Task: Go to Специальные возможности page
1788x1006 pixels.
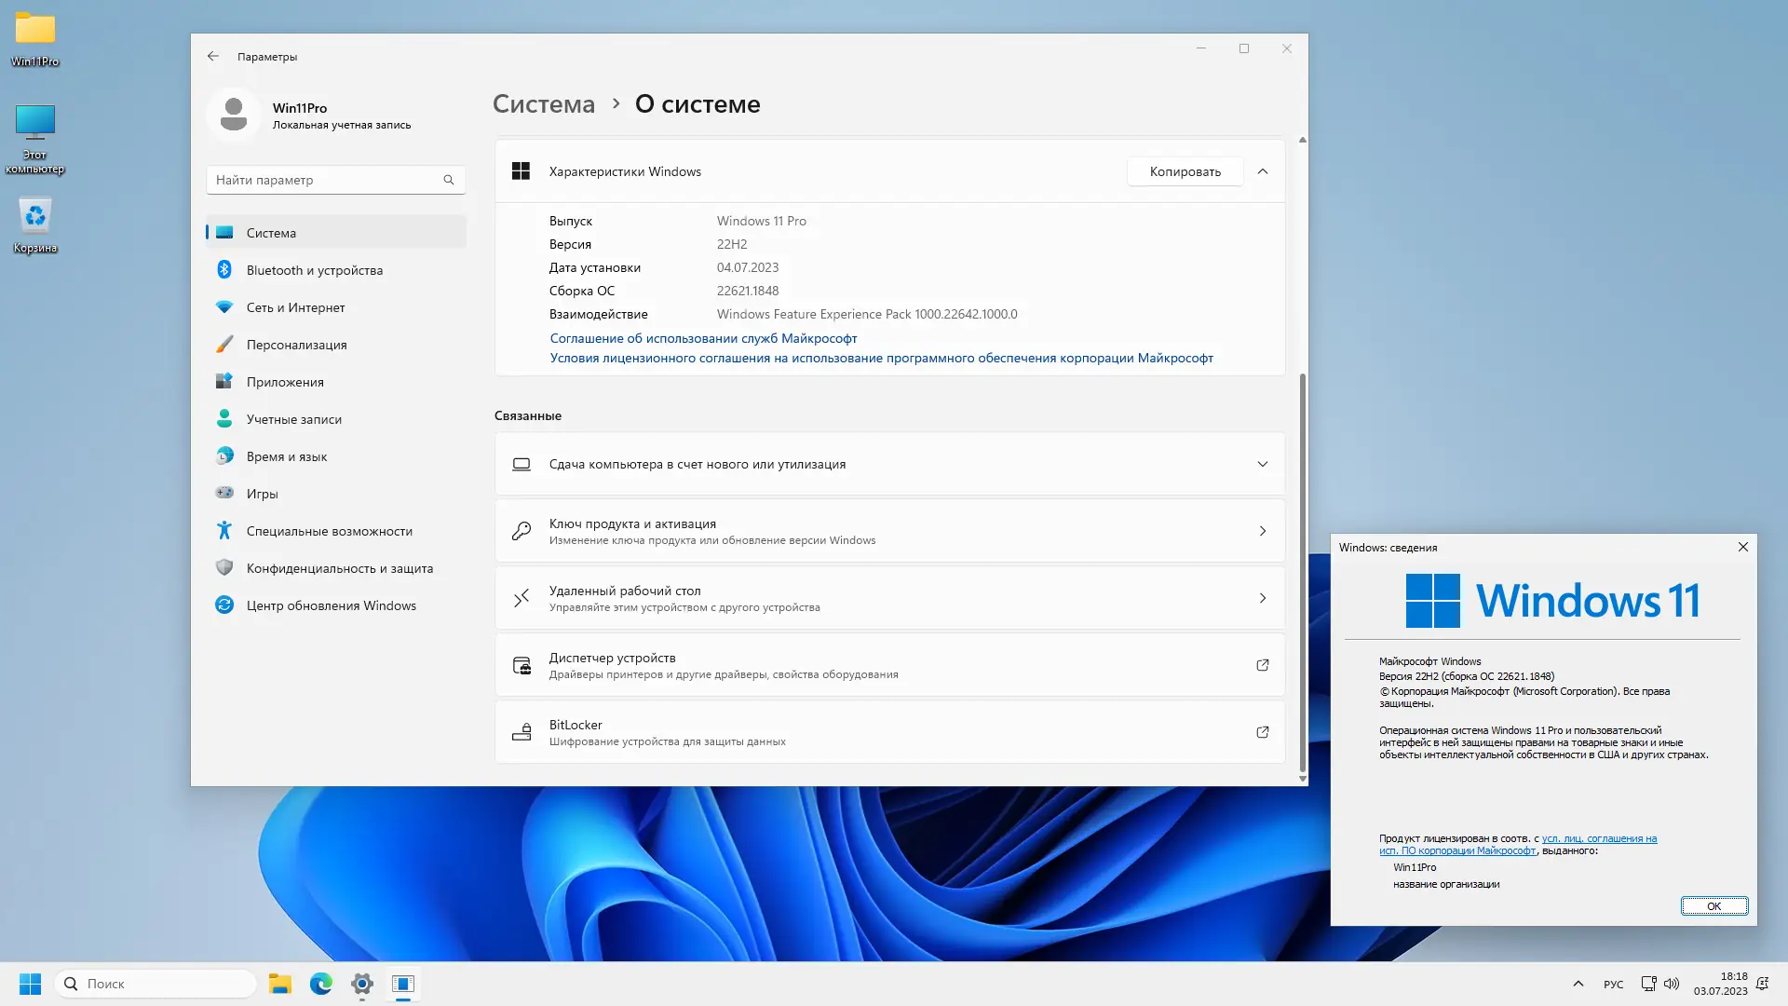Action: pyautogui.click(x=329, y=531)
